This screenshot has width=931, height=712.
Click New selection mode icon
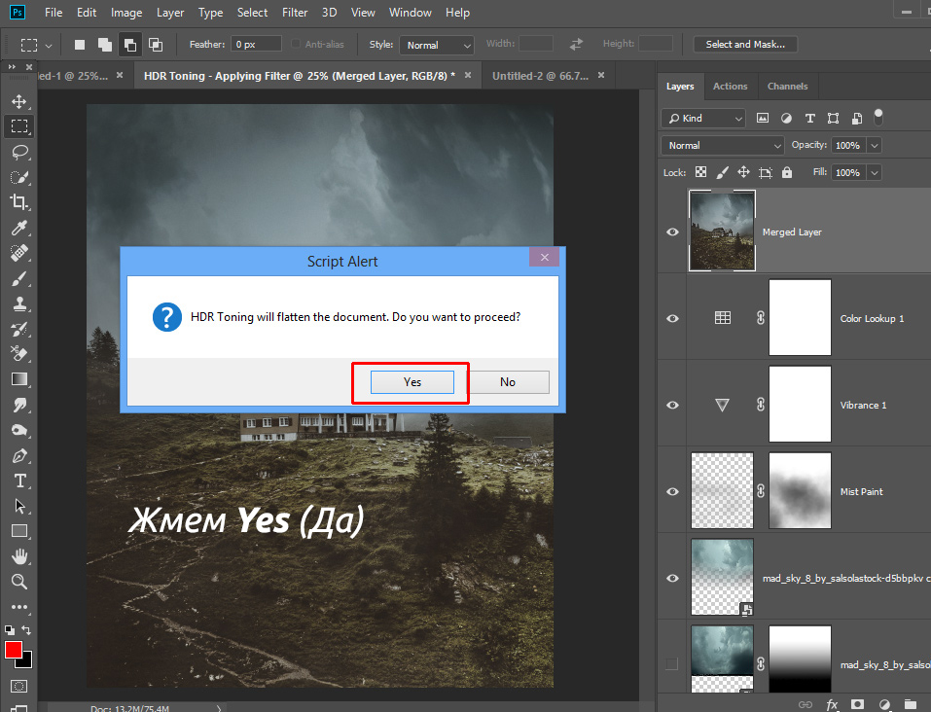point(80,45)
